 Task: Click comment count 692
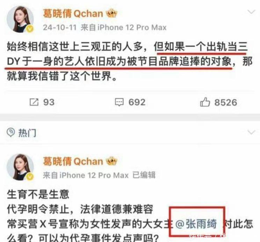[137, 102]
